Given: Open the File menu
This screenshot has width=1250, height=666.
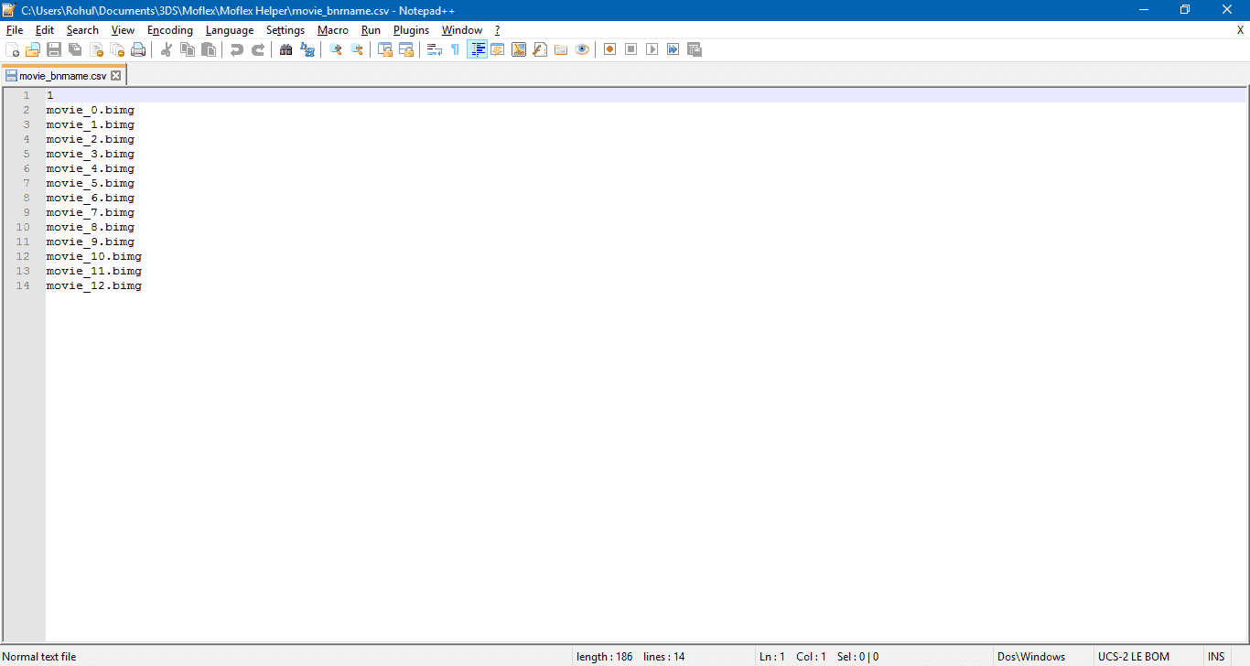Looking at the screenshot, I should 15,30.
